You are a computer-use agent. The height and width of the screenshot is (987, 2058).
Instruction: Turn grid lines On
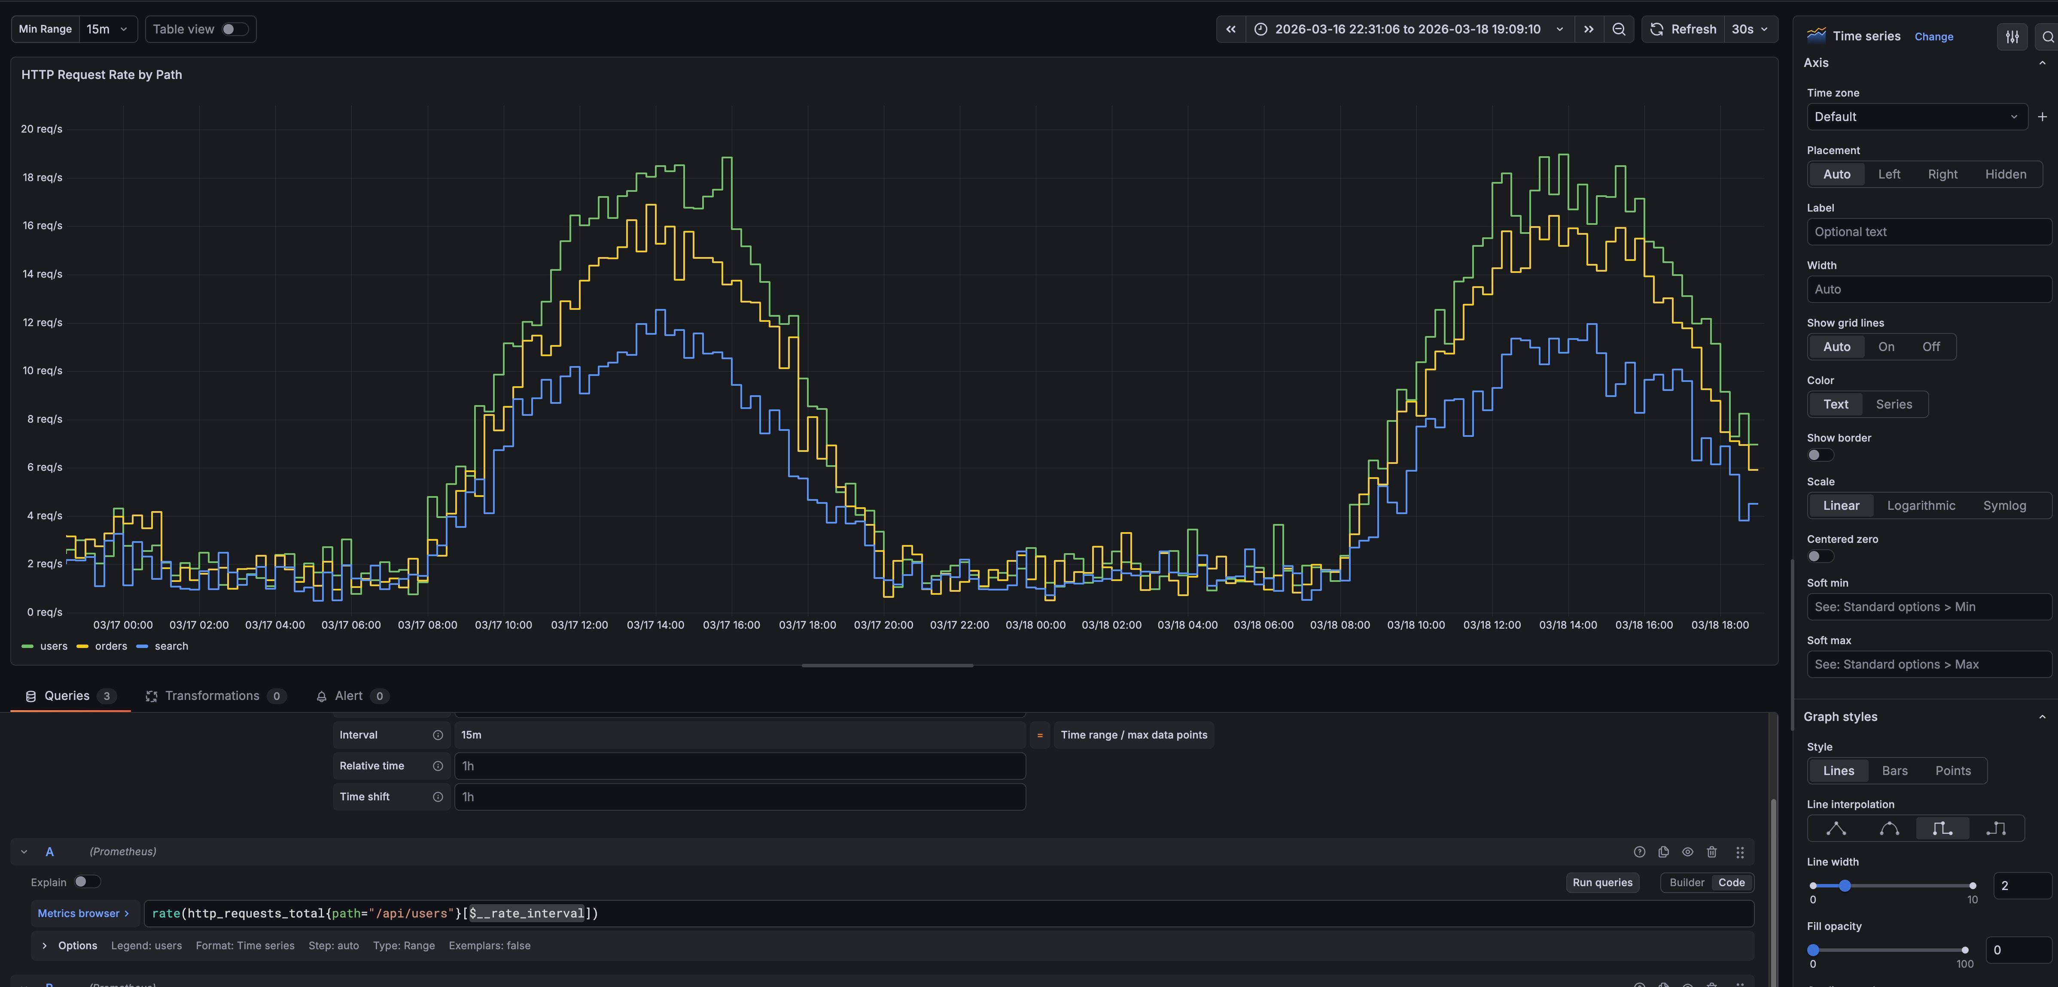(1886, 347)
